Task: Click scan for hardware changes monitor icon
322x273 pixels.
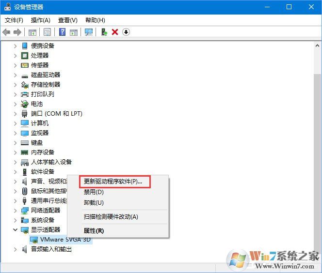Action: (x=89, y=32)
